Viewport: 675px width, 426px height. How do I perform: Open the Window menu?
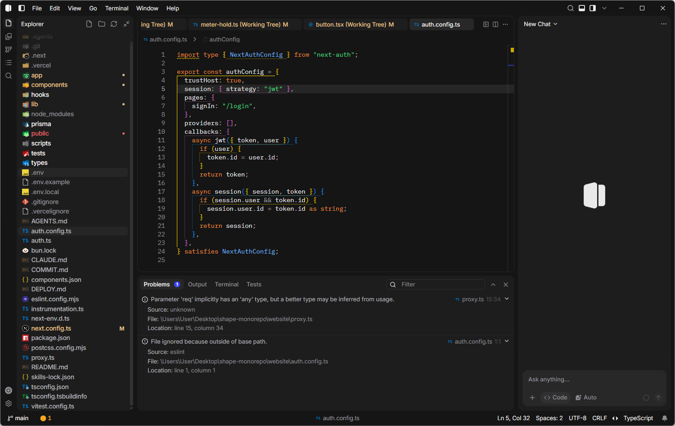click(x=147, y=8)
